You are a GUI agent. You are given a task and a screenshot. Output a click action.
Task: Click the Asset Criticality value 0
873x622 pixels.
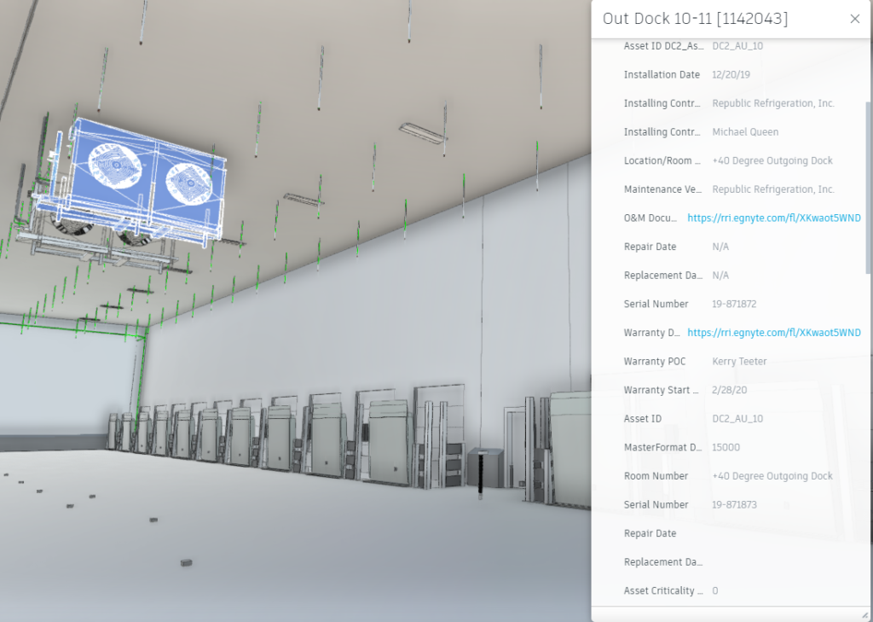[x=714, y=590]
